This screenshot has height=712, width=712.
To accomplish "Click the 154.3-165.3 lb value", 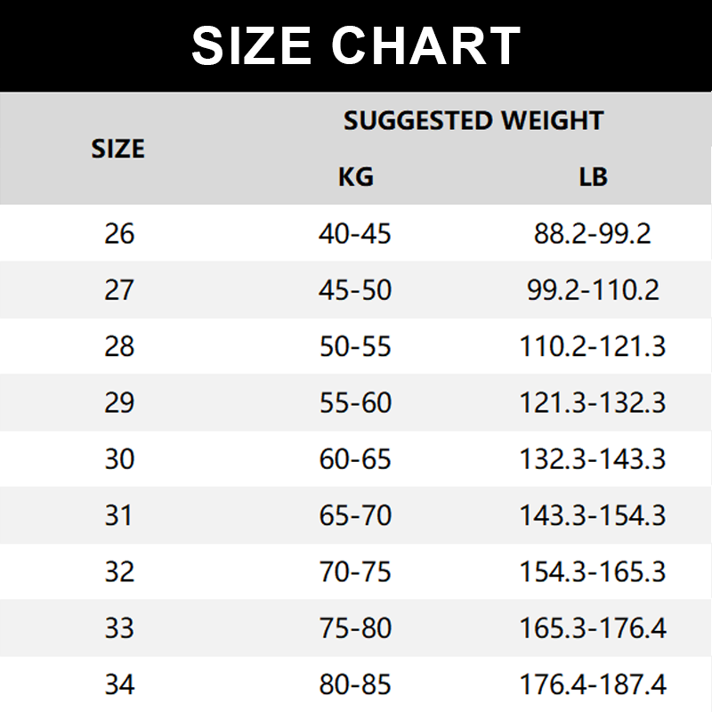I will 593,571.
